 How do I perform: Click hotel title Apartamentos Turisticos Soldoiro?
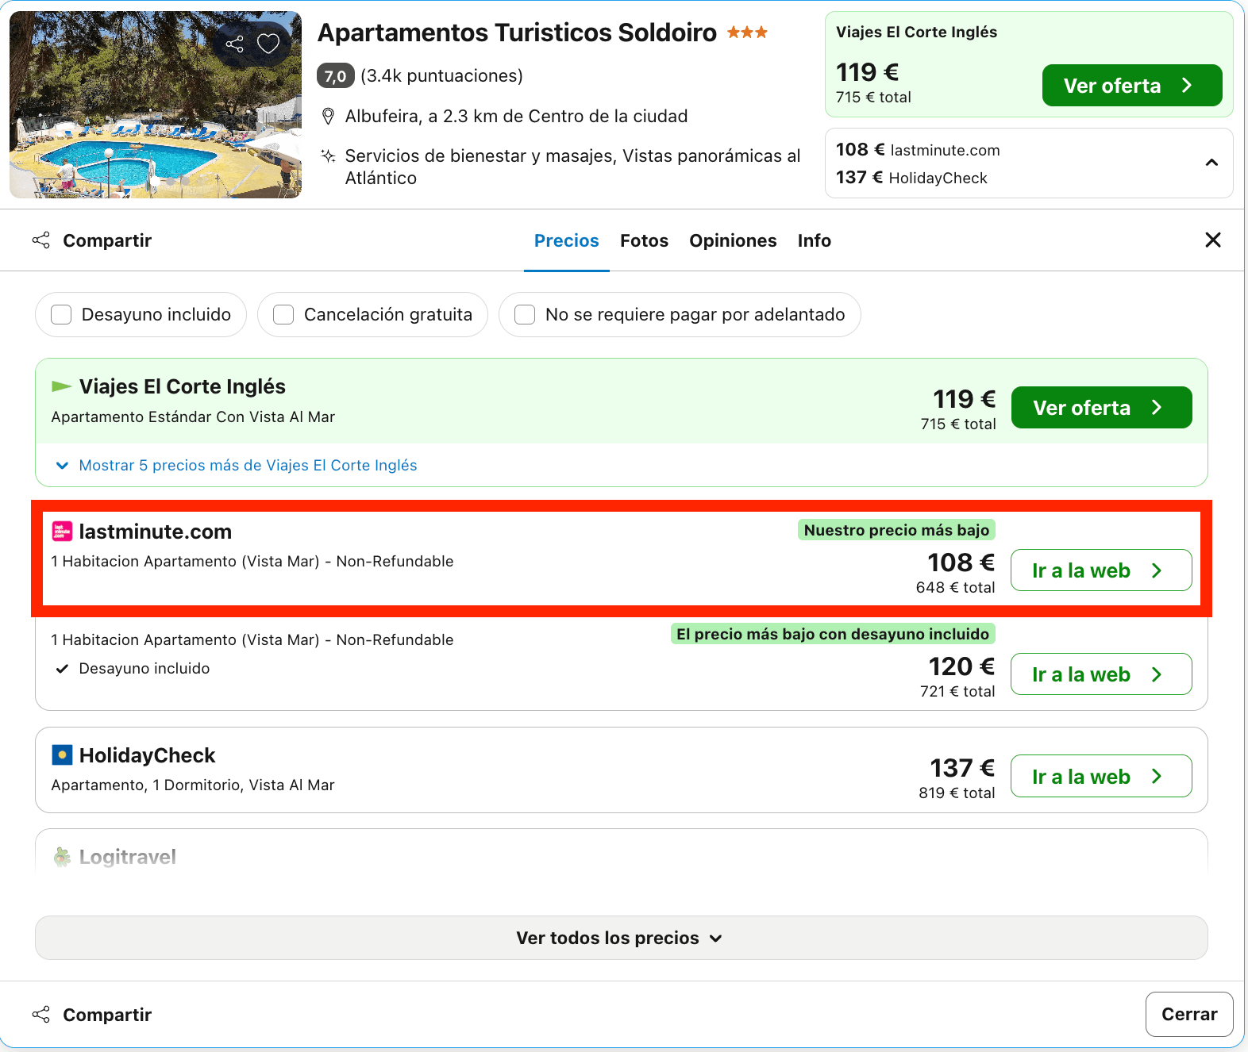click(x=517, y=33)
